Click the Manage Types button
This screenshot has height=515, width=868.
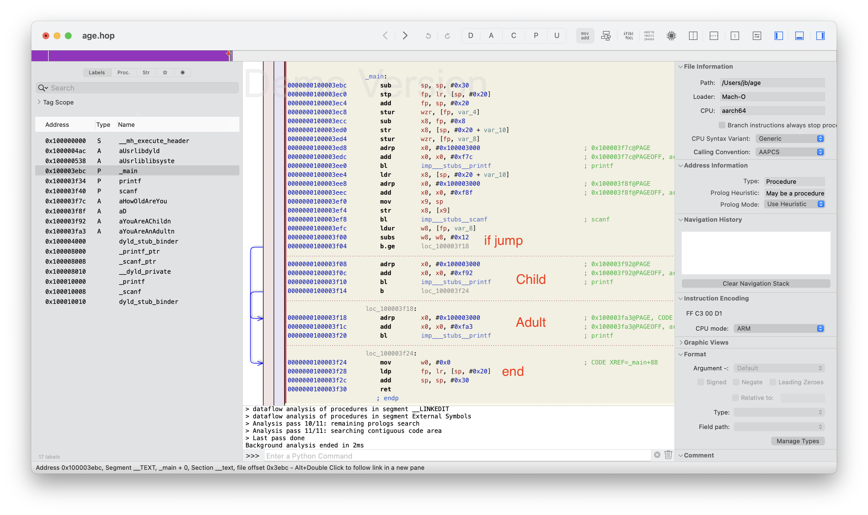[x=798, y=441]
